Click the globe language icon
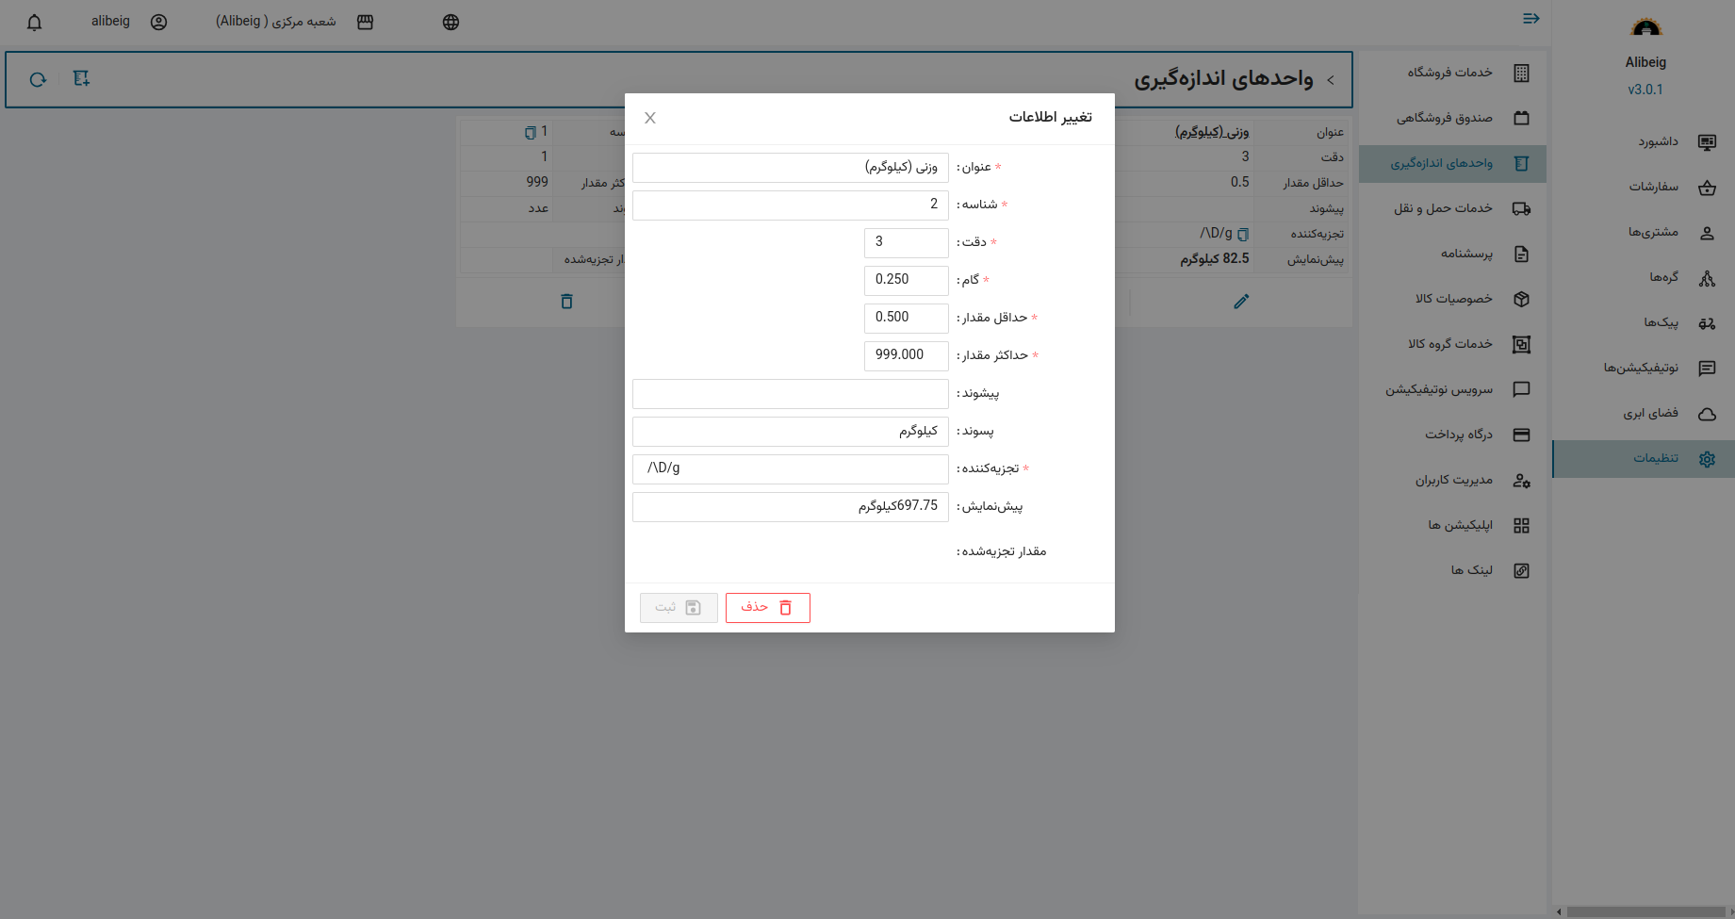The image size is (1735, 919). click(450, 23)
